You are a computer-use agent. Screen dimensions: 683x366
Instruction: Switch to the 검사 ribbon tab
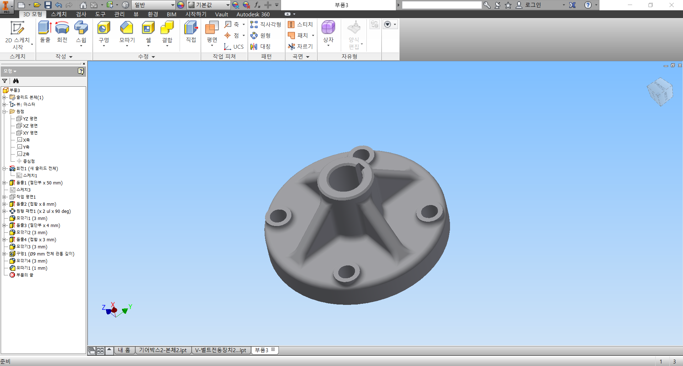pos(81,14)
